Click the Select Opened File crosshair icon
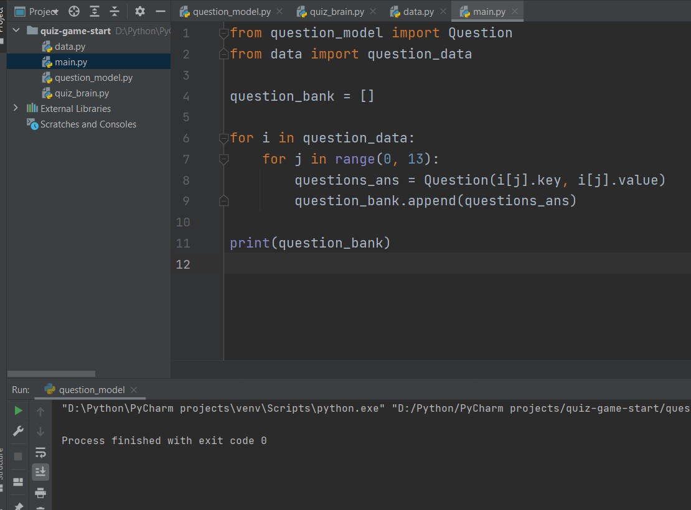Screen dimensions: 691x510 [x=74, y=11]
